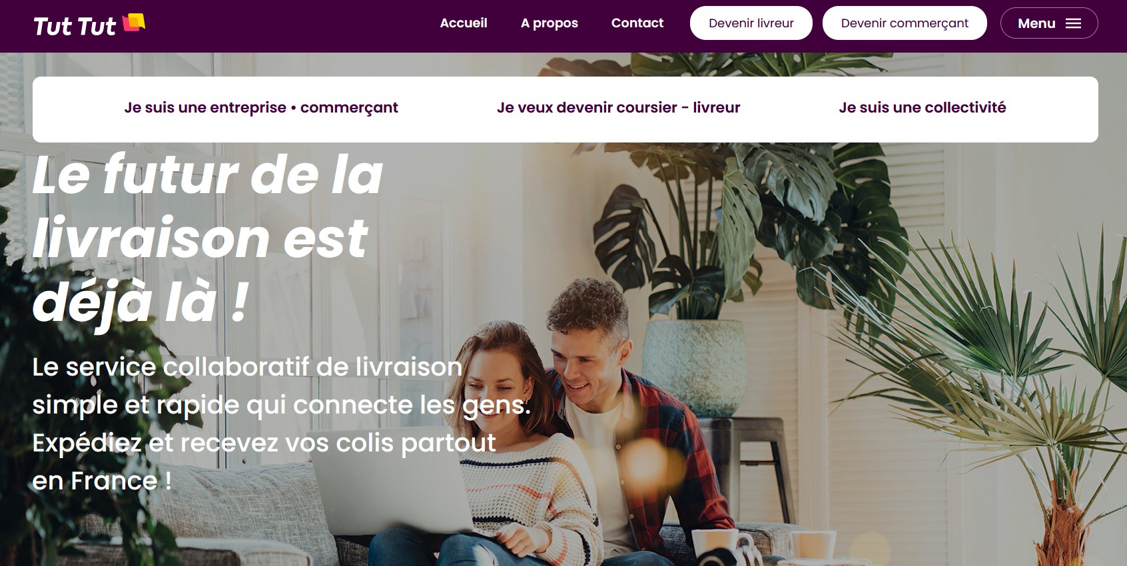Select Je veux devenir coursier - livreur tab
This screenshot has height=566, width=1127.
[x=618, y=108]
